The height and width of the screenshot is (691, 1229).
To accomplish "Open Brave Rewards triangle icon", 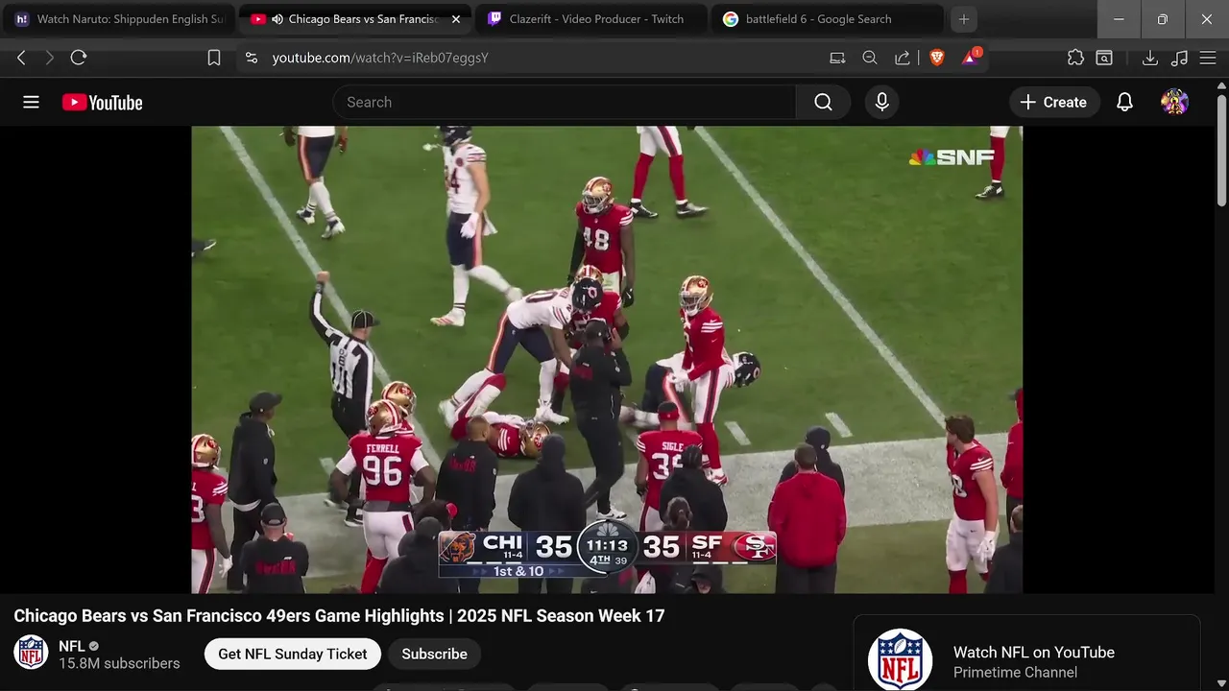I will click(971, 58).
